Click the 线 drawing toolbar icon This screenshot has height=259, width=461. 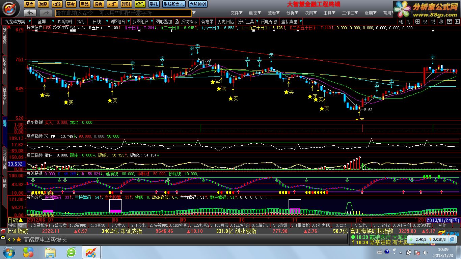tap(433, 22)
